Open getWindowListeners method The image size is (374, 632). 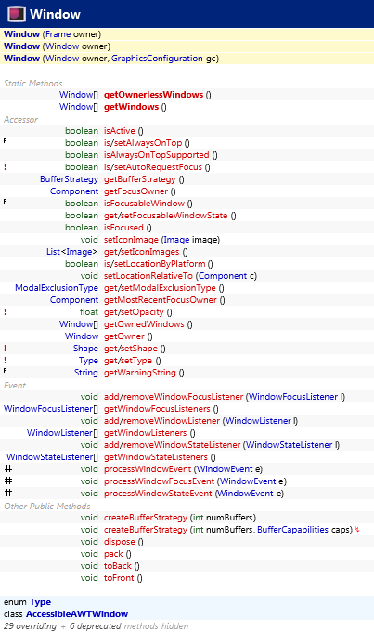pos(146,433)
